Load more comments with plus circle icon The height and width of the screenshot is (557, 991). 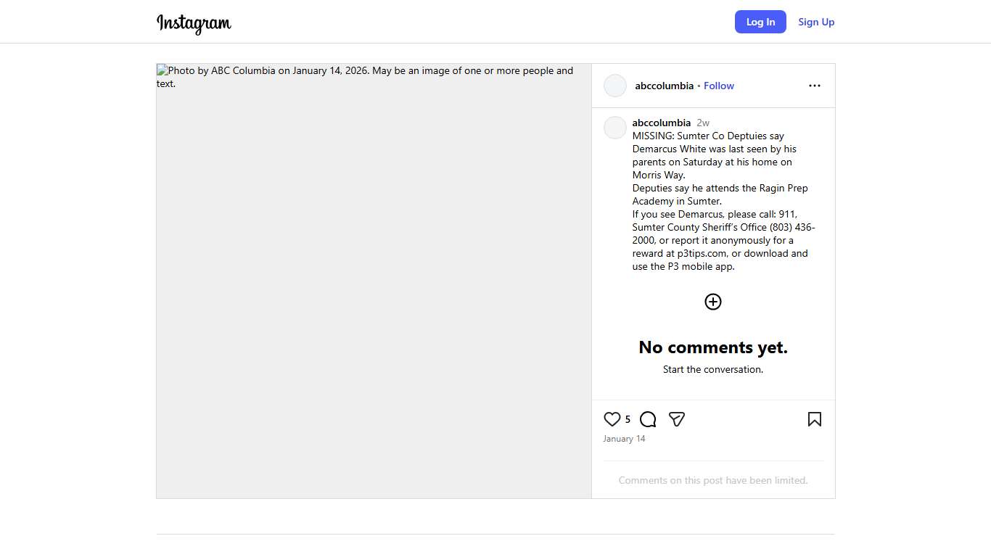click(713, 302)
